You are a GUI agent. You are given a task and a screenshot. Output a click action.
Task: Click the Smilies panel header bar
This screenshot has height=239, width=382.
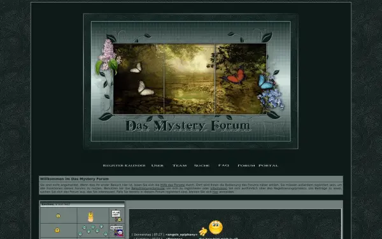click(x=82, y=204)
